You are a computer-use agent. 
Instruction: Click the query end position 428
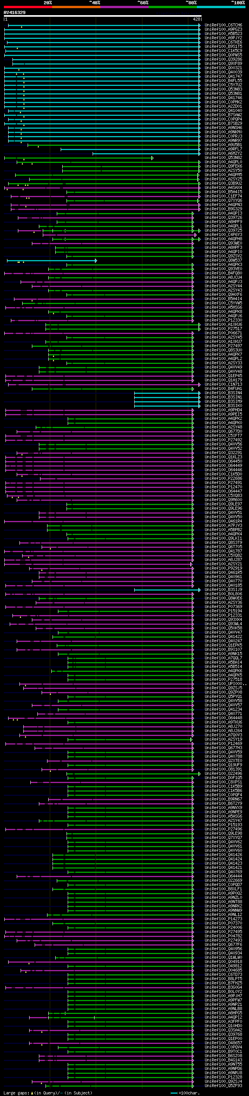point(196,19)
